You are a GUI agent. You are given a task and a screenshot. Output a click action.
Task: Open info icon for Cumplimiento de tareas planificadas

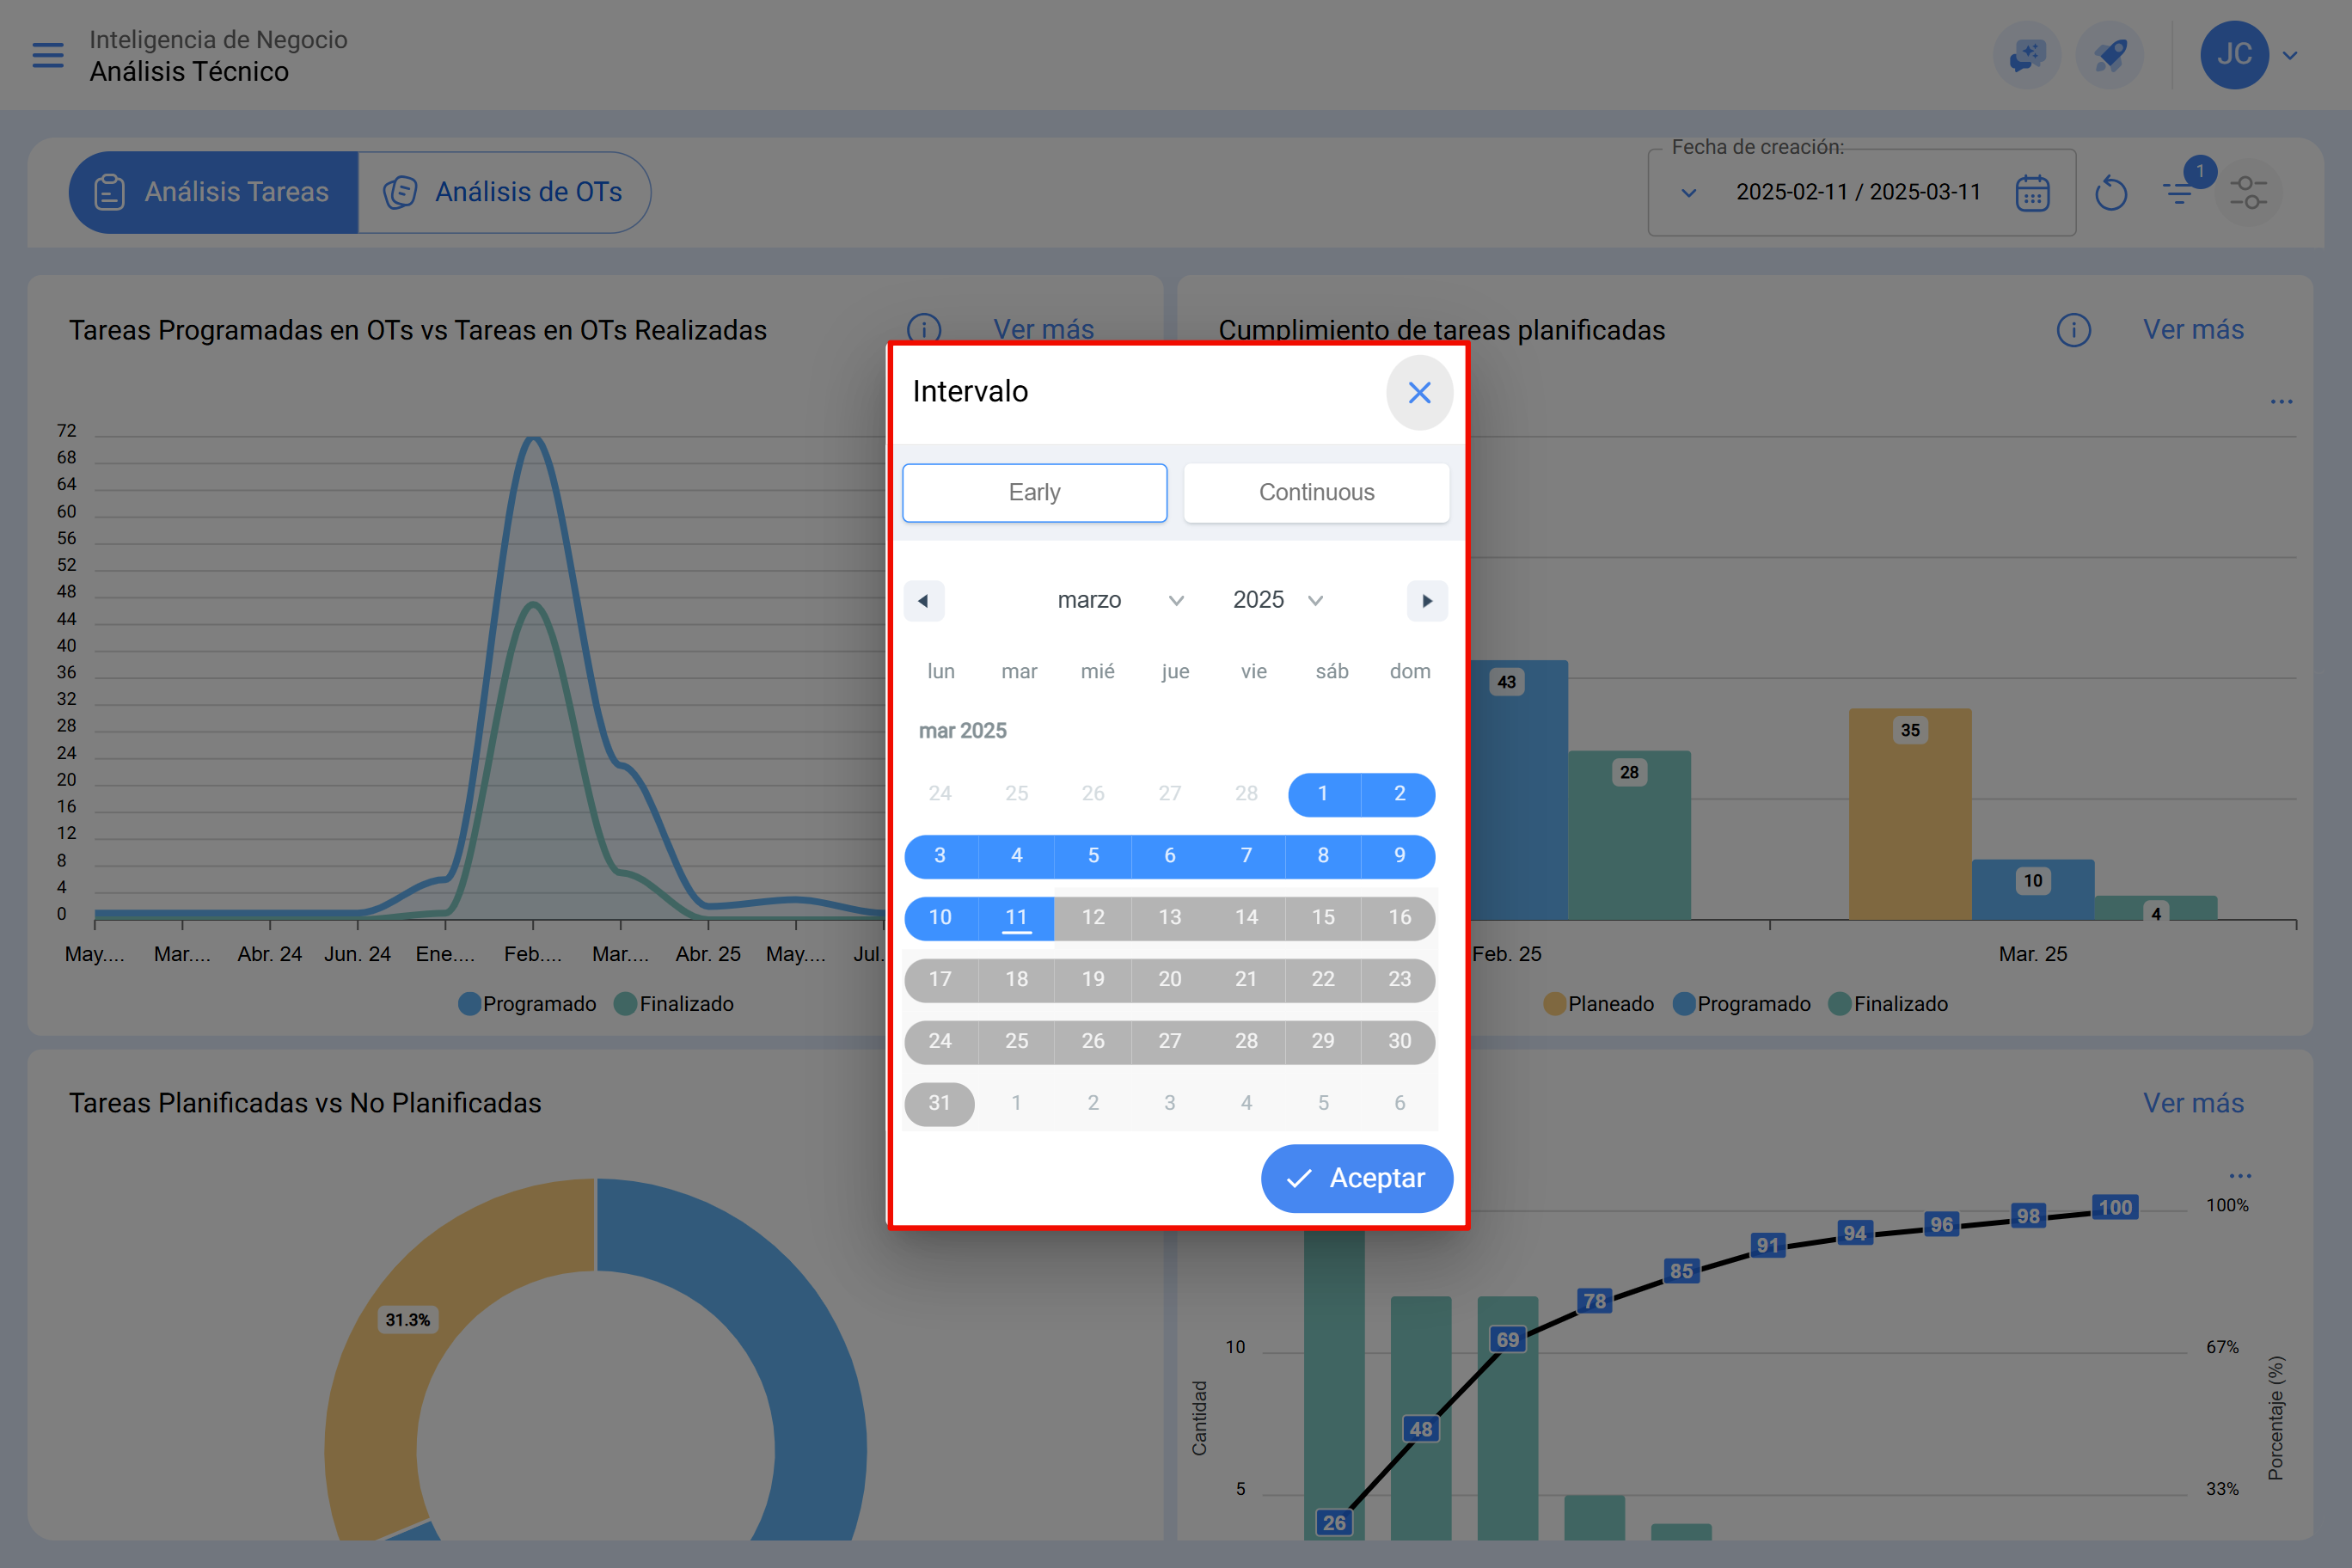click(2074, 329)
